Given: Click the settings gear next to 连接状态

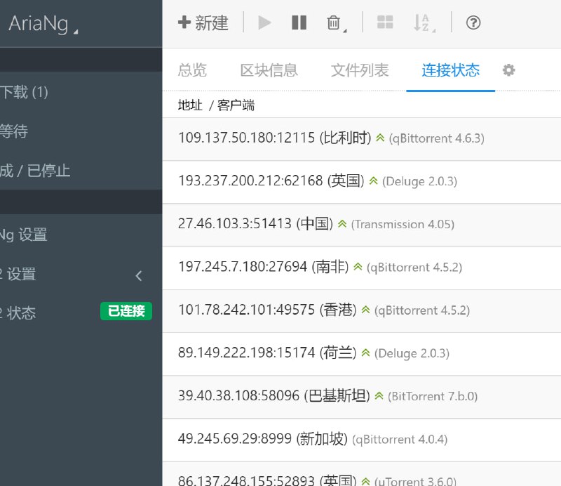Looking at the screenshot, I should point(508,70).
